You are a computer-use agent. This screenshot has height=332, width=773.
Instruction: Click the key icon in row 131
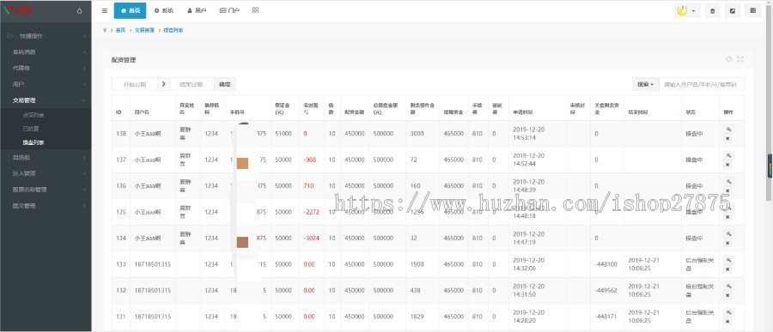point(728,311)
